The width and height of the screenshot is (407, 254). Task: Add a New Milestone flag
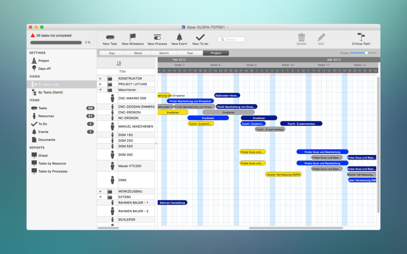click(133, 39)
